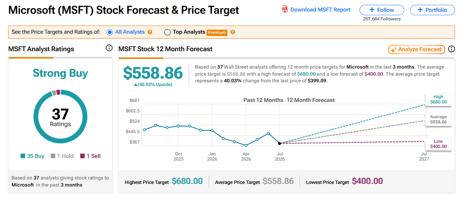Image resolution: width=460 pixels, height=198 pixels.
Task: Click the PDF icon beside Download MSFT Report
Action: (x=285, y=10)
